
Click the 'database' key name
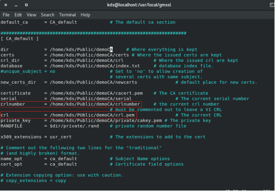(11, 66)
